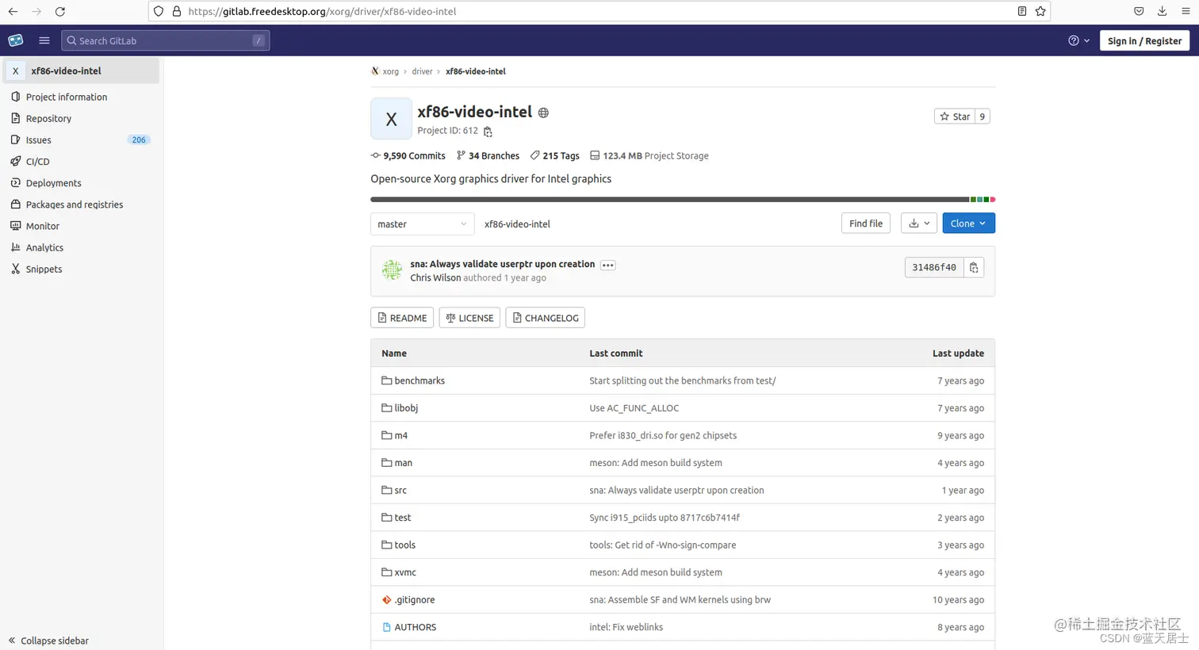
Task: Open Firefox downloads icon
Action: (1162, 11)
